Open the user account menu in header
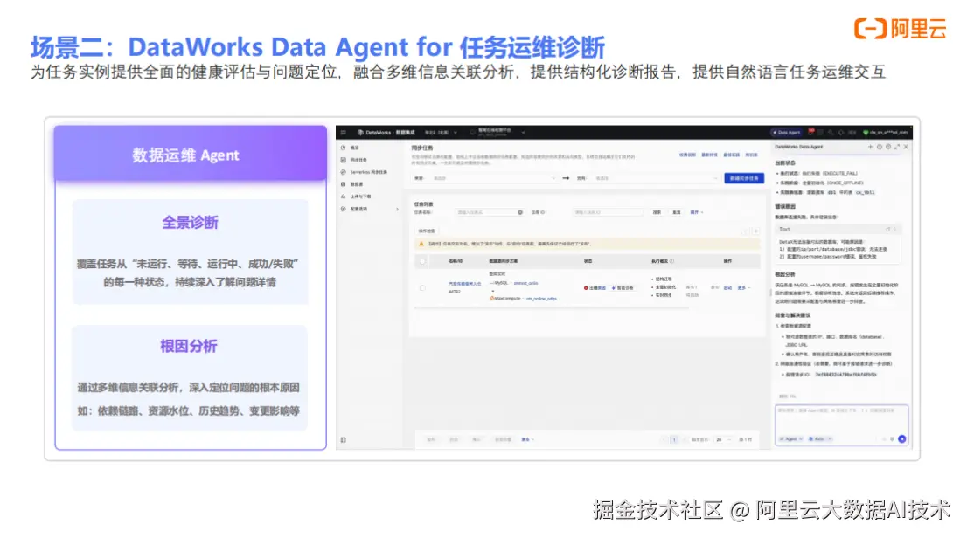 (x=886, y=133)
